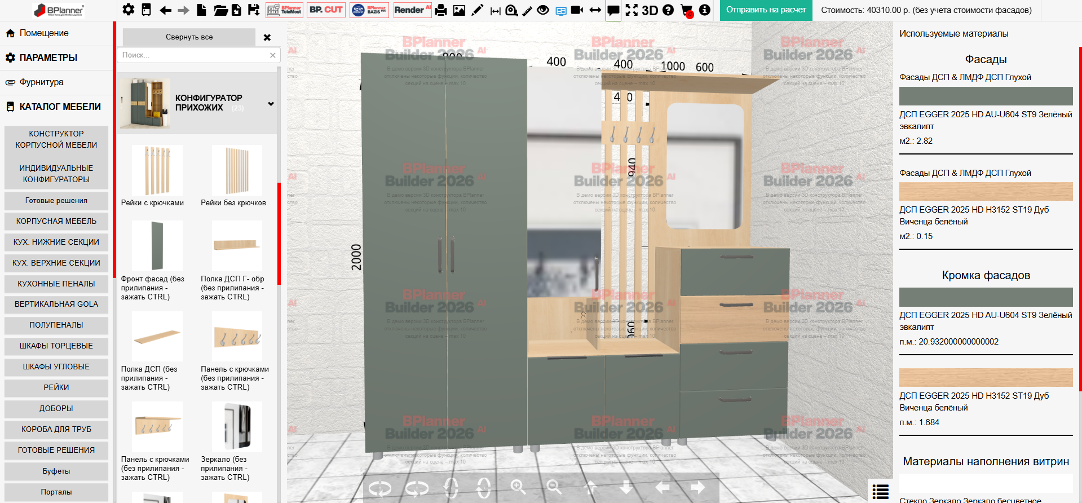
Task: Click the Свернуть все button
Action: click(x=189, y=37)
